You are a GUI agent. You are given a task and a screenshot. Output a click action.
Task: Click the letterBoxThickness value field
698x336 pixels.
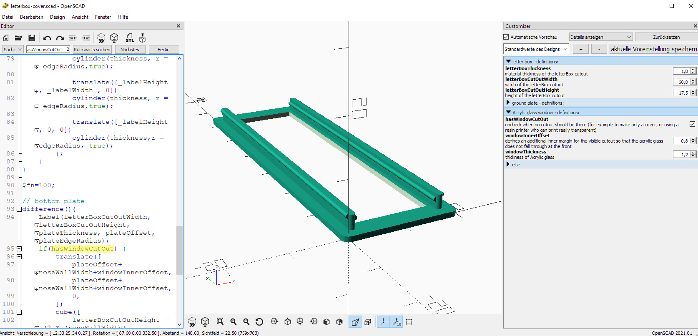[x=681, y=71]
